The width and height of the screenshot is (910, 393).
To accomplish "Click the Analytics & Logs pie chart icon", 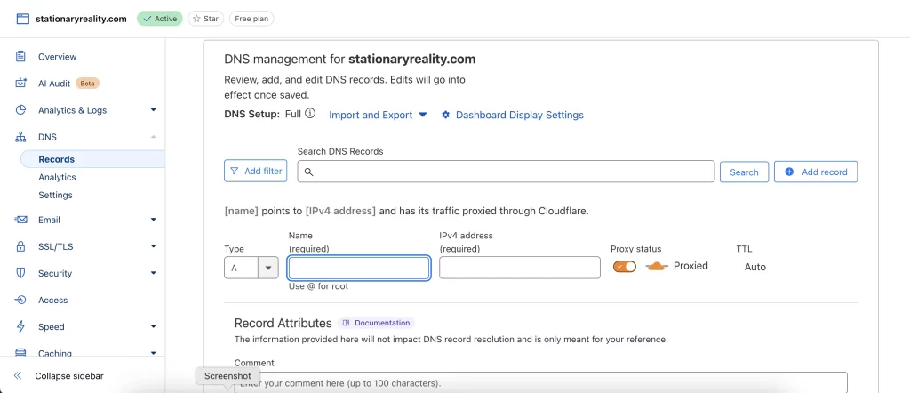I will [x=21, y=109].
